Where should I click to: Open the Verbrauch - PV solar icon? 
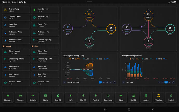click(34, 33)
